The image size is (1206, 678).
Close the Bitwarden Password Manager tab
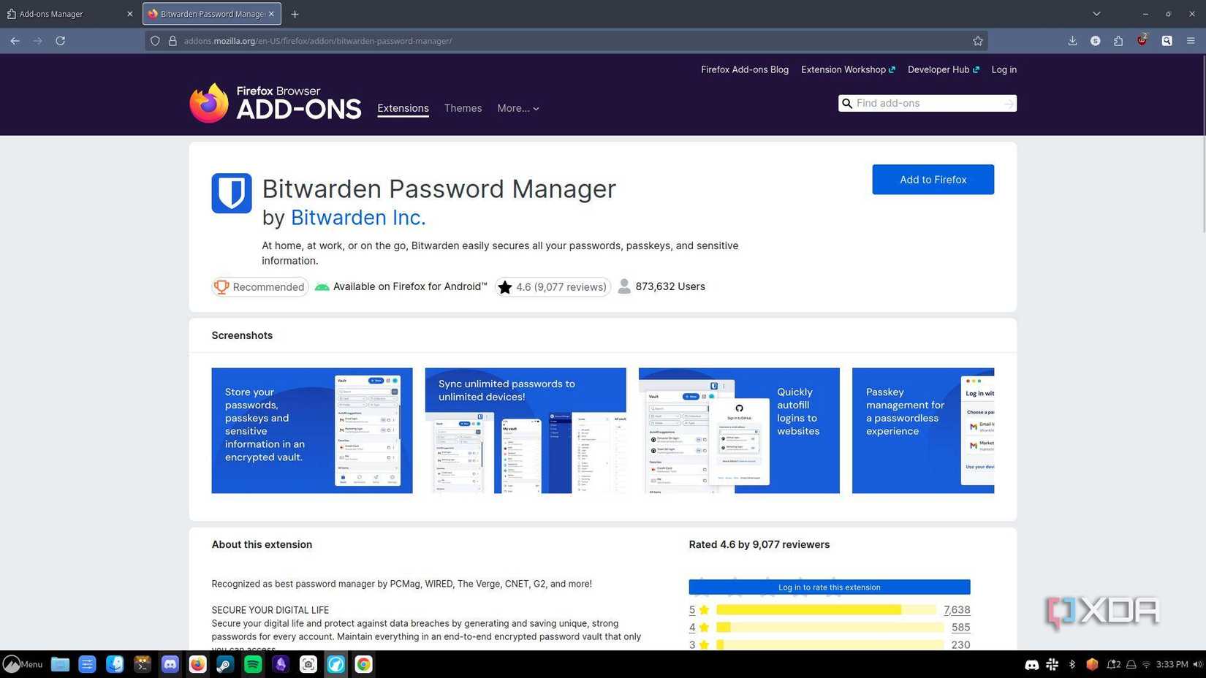click(x=271, y=14)
